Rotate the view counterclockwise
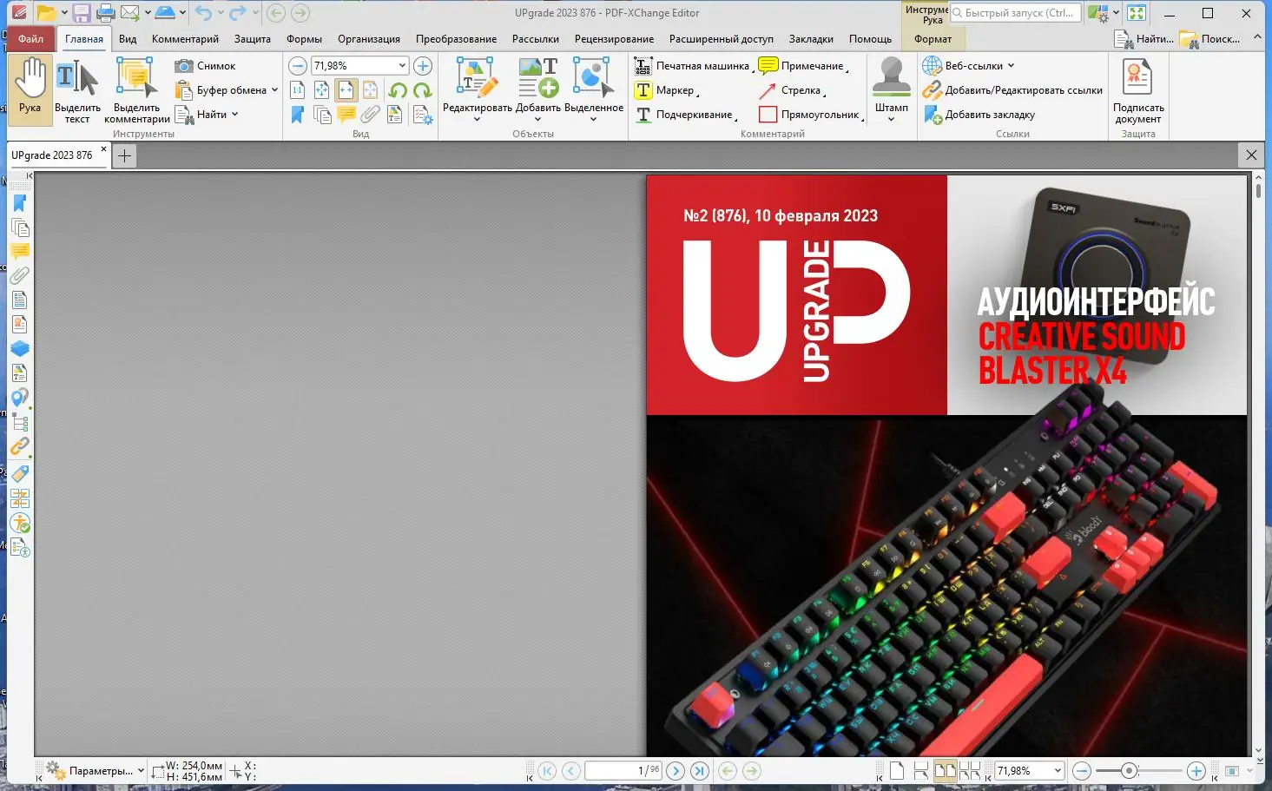This screenshot has height=791, width=1272. [398, 90]
